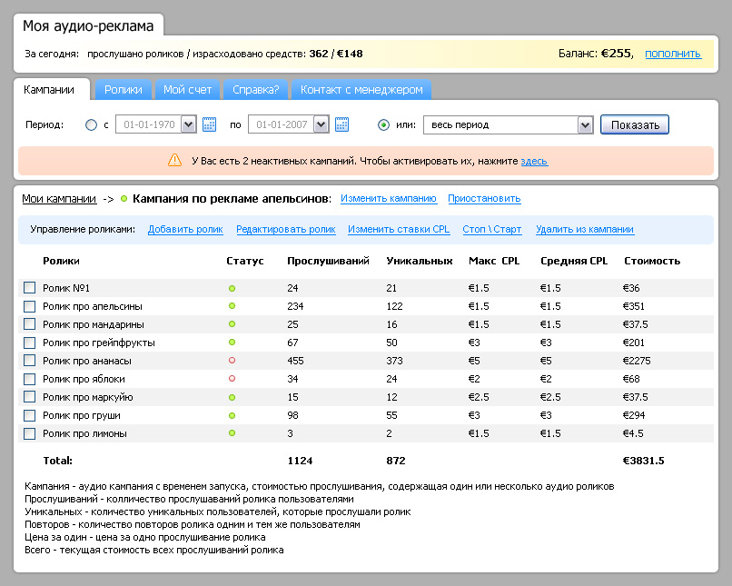The width and height of the screenshot is (732, 586).
Task: Click the Уникальных column header
Action: pos(420,261)
